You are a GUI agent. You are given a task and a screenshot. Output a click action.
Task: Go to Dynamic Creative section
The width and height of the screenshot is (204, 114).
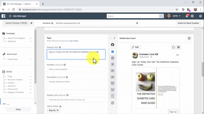point(15,80)
